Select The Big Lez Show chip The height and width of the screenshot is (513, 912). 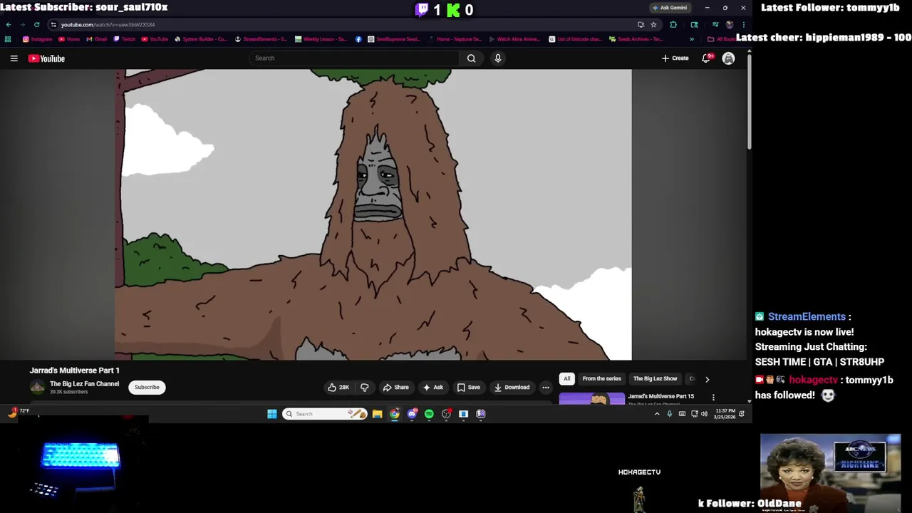click(x=655, y=379)
